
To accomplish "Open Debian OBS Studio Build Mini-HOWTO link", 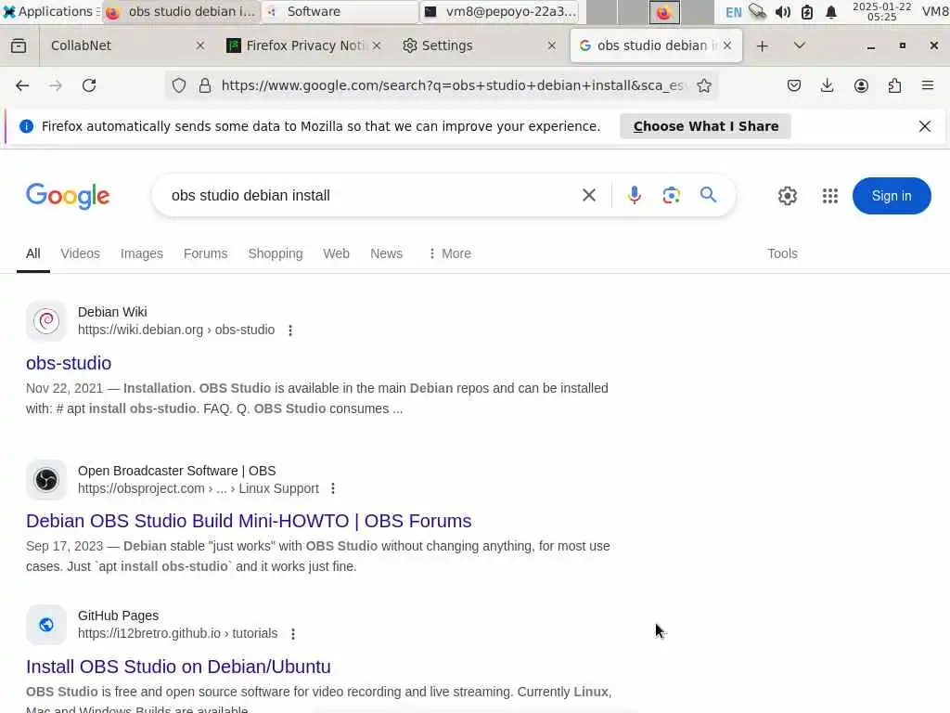I will (249, 521).
